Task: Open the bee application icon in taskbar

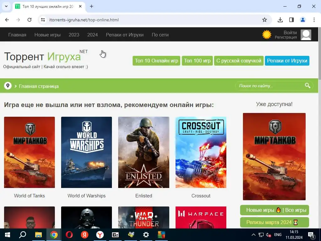Action: point(131,235)
